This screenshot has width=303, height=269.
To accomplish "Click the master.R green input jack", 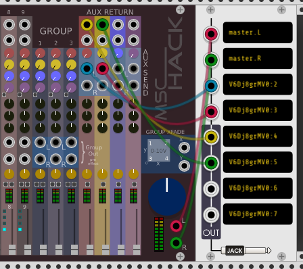I will (x=211, y=60).
